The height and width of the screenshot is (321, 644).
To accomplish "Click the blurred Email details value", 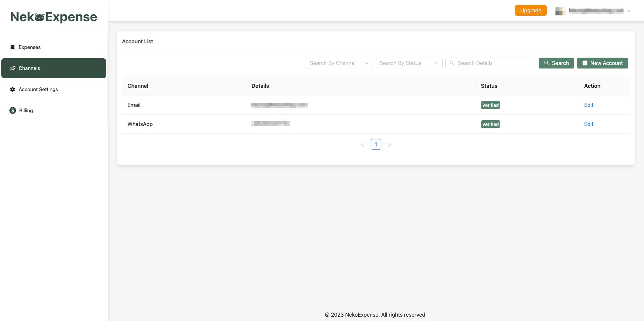I will 279,105.
